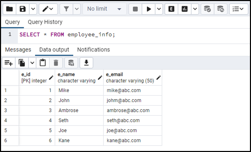251x152 pixels.
Task: Click the cell containing Joe
Action: tap(79, 130)
